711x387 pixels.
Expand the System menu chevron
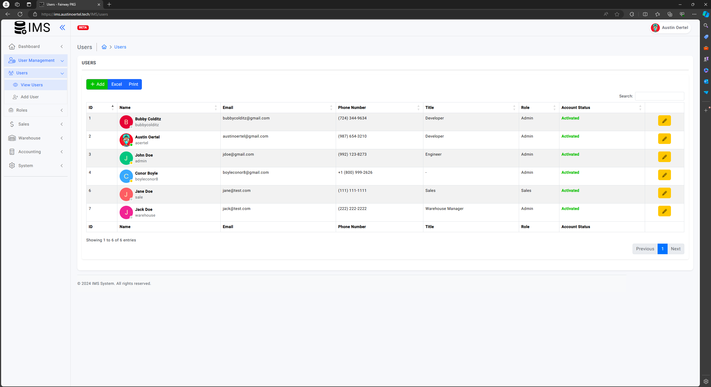point(62,166)
